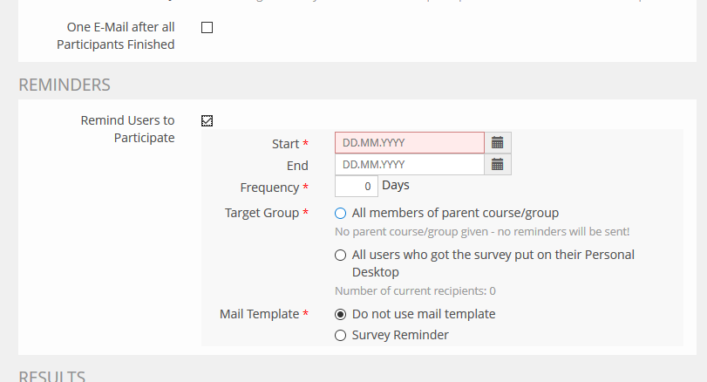Click the Start field label

(285, 144)
